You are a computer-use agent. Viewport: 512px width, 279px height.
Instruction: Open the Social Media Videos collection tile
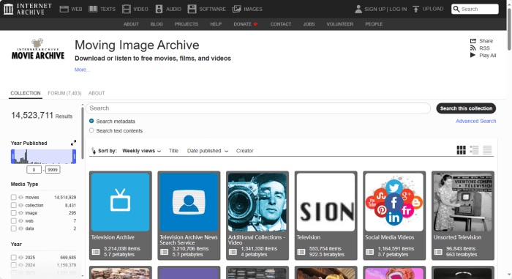(x=394, y=215)
